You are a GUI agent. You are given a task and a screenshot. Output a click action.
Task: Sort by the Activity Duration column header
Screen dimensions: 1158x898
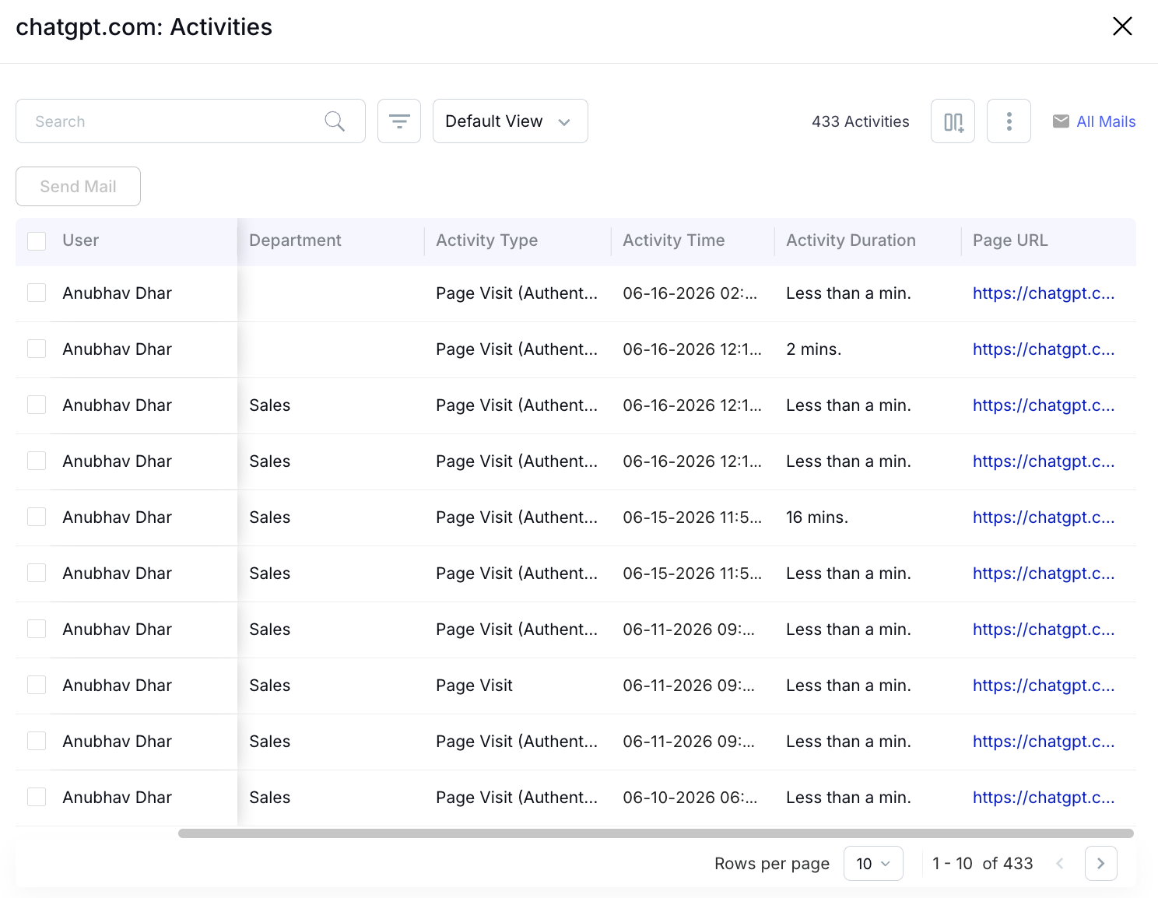851,240
